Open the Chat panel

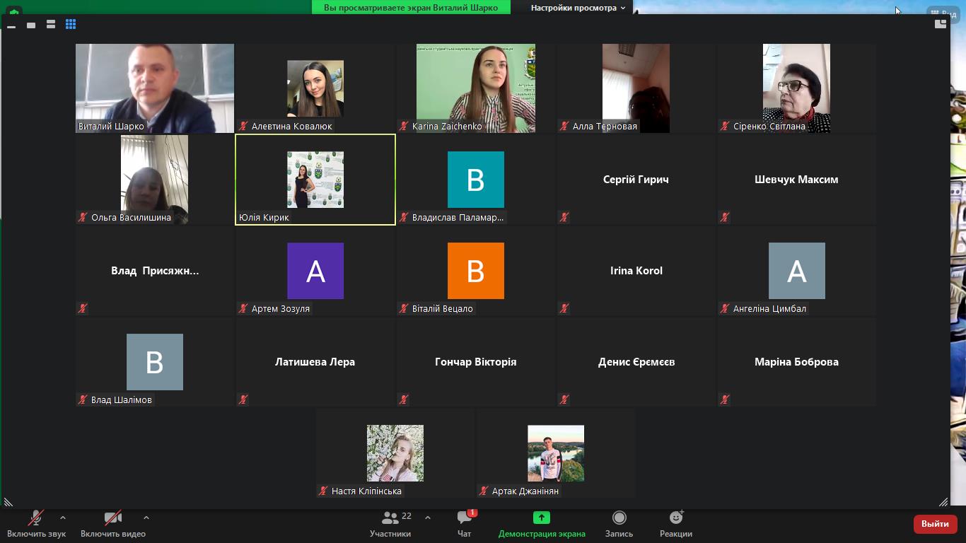(464, 523)
